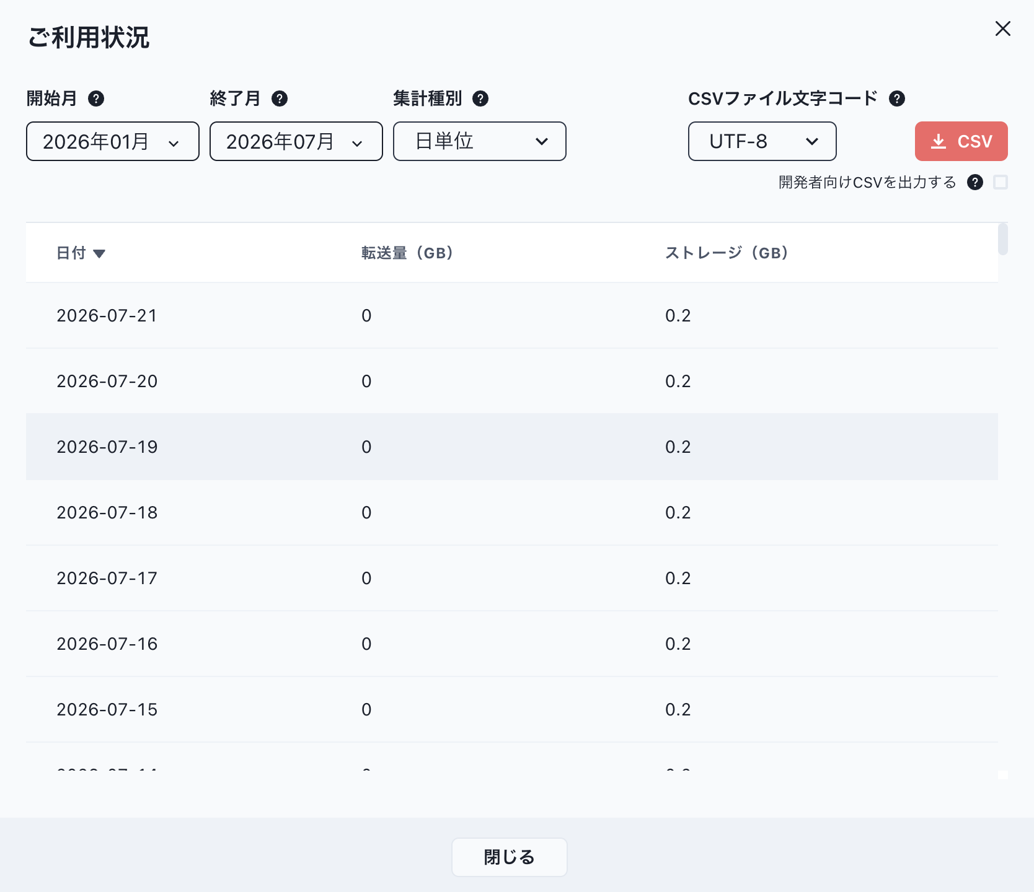Select the 2026-07-20 date cell
Screen dimensions: 1034x892
tap(107, 382)
